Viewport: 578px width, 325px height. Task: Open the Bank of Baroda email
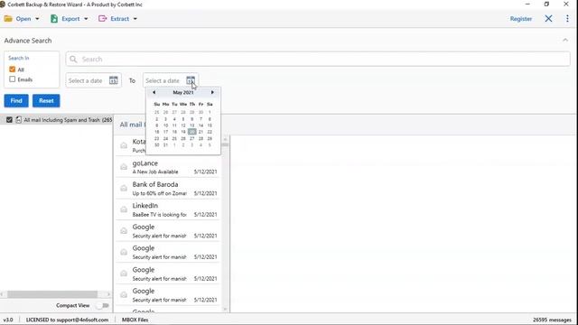168,189
